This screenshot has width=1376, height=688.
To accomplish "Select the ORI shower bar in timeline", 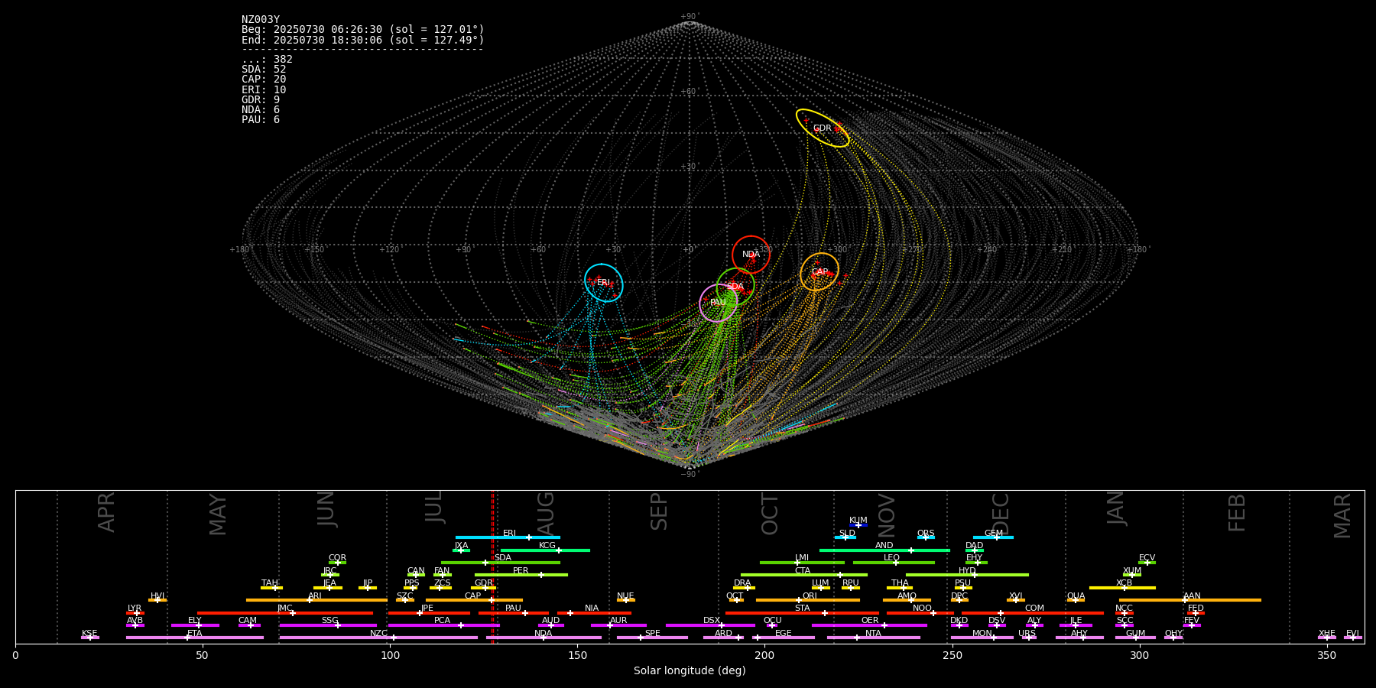I will pyautogui.click(x=808, y=600).
